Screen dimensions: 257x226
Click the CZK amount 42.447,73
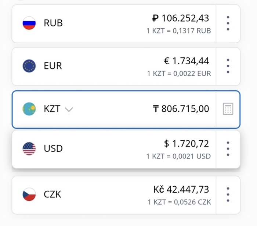(181, 189)
